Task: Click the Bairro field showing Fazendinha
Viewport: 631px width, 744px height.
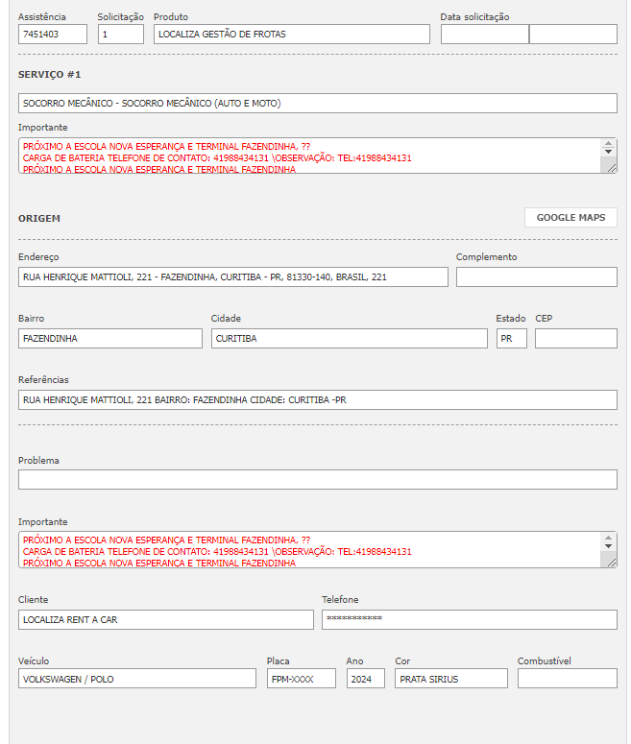Action: pos(110,339)
